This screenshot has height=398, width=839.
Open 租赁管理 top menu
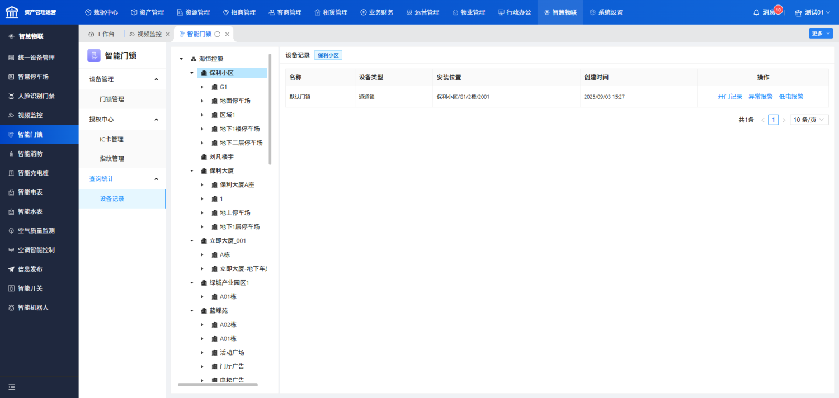point(331,12)
